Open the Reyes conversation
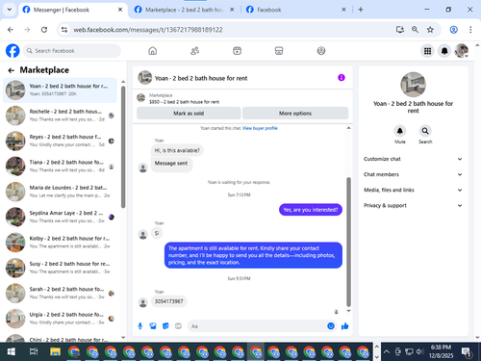The height and width of the screenshot is (361, 481). (60, 141)
